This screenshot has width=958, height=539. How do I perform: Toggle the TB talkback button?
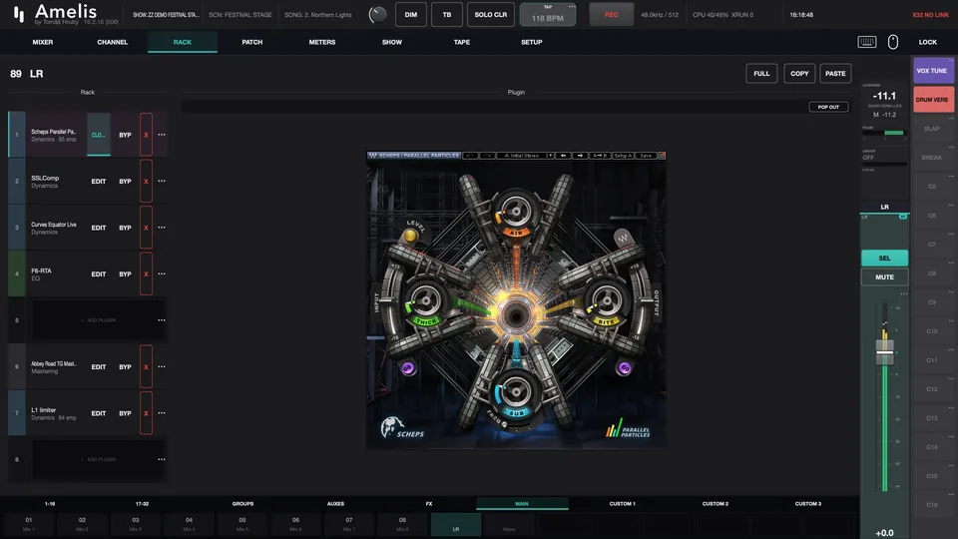[x=447, y=15]
